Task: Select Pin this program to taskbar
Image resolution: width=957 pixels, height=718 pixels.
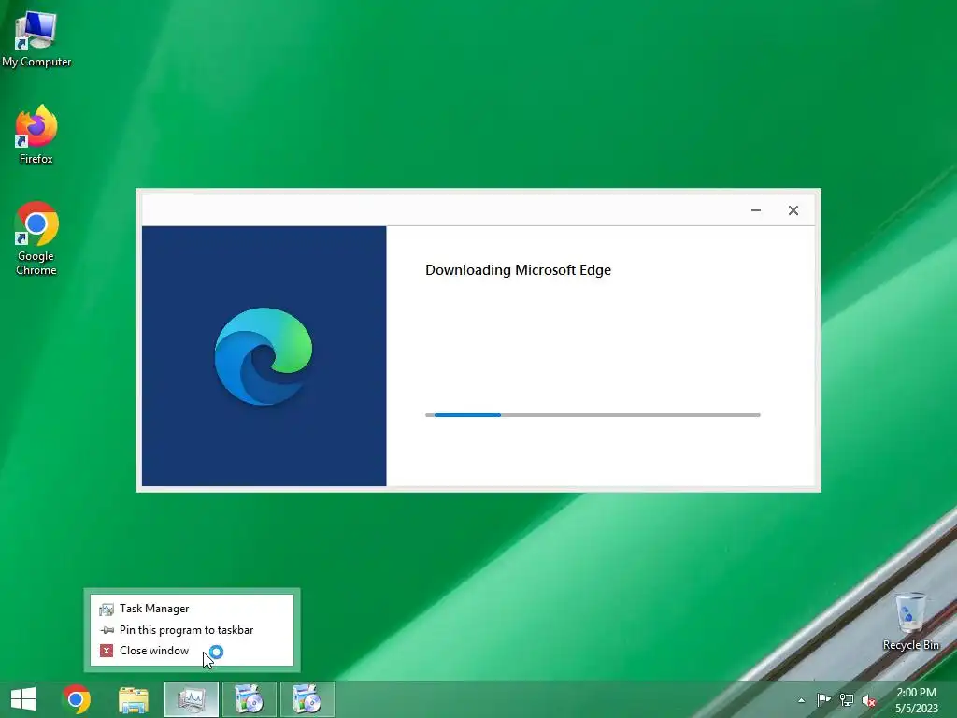Action: tap(192, 630)
